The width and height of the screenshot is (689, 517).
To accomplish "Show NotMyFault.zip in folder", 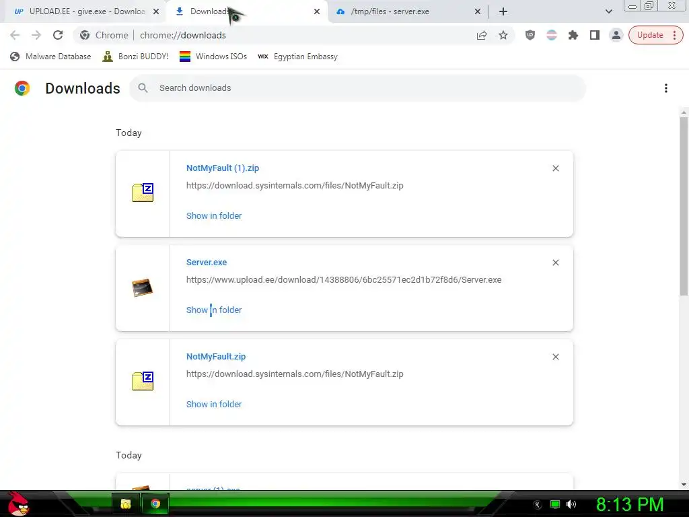I will point(214,404).
